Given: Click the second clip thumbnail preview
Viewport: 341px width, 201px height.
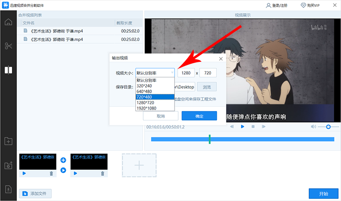Looking at the screenshot, I should [x=89, y=161].
